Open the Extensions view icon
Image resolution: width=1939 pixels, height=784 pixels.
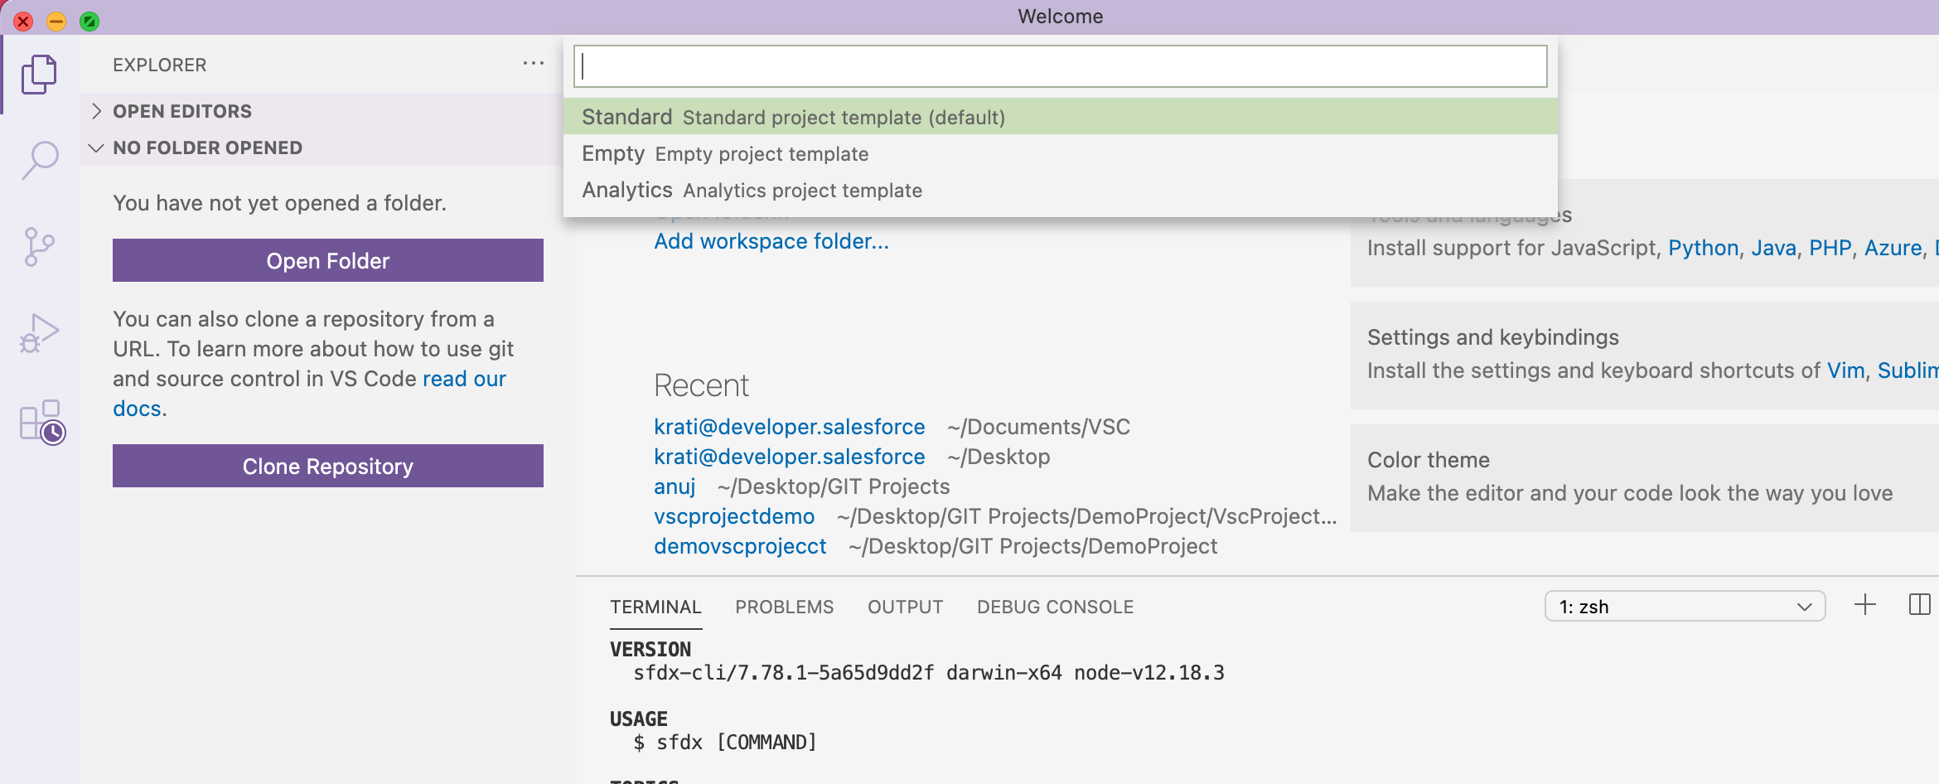point(41,422)
